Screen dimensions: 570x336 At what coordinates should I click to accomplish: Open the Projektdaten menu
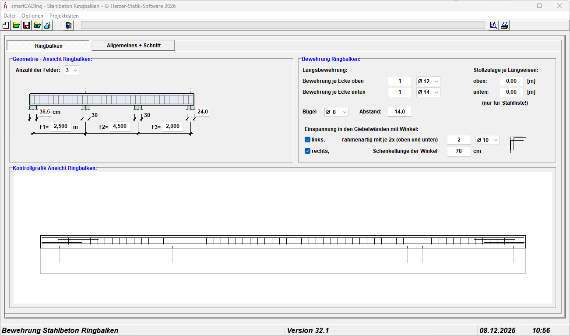(x=64, y=16)
